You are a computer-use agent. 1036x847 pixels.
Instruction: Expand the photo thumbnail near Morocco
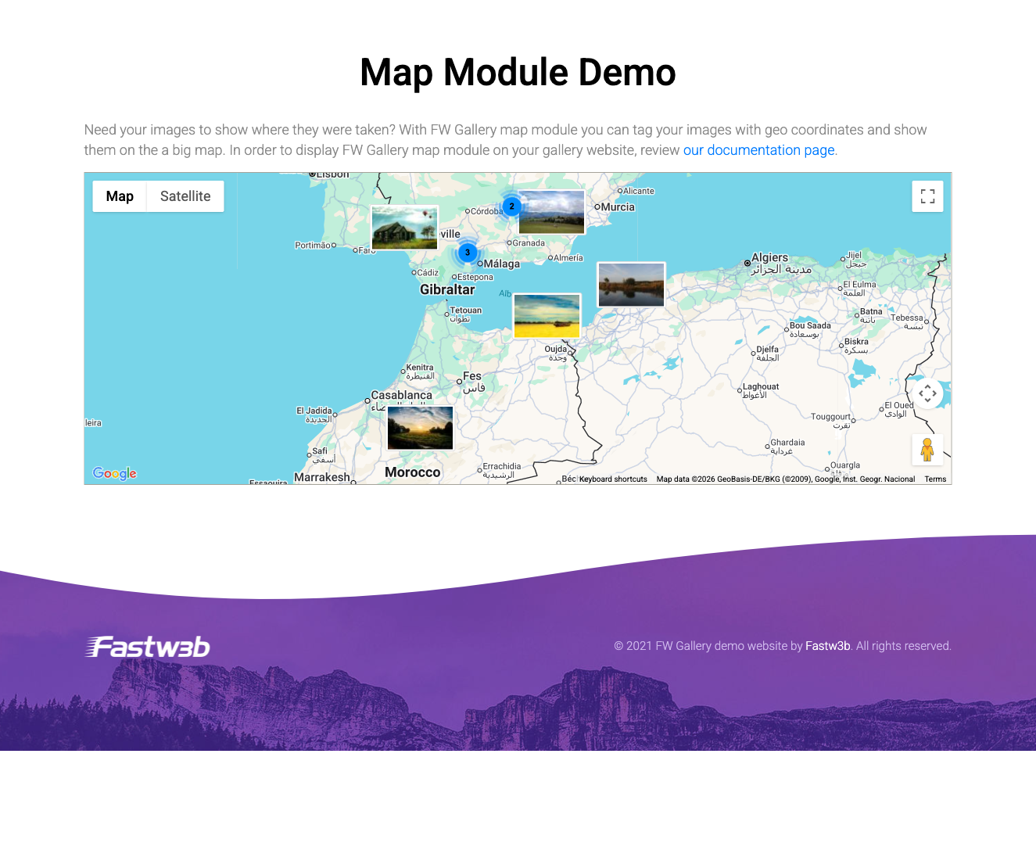coord(420,427)
